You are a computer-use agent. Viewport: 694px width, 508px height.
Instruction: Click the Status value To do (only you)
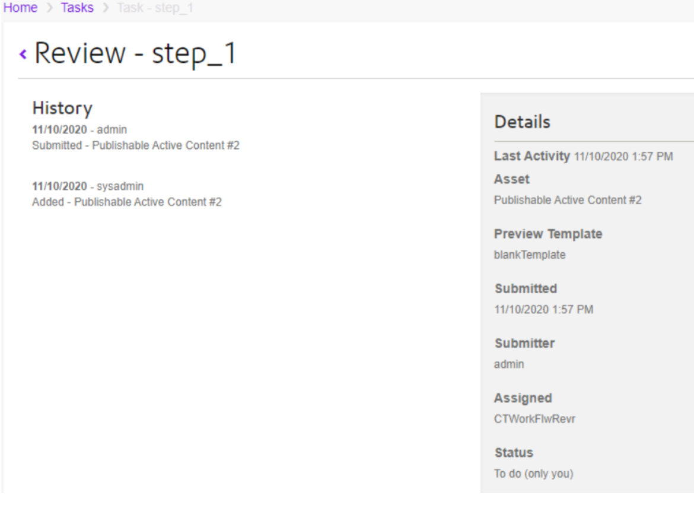pyautogui.click(x=533, y=474)
